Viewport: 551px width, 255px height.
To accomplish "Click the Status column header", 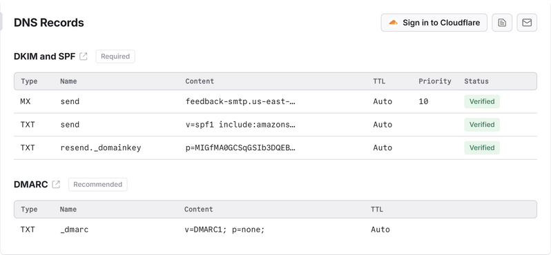I will [x=476, y=81].
